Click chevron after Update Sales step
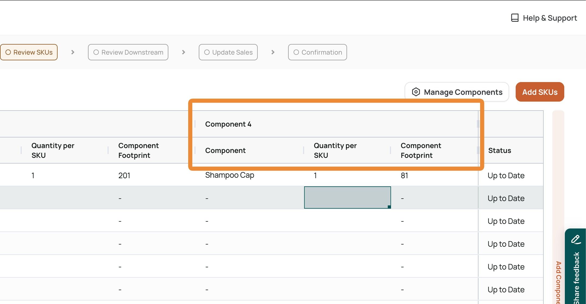The width and height of the screenshot is (586, 304). [273, 52]
